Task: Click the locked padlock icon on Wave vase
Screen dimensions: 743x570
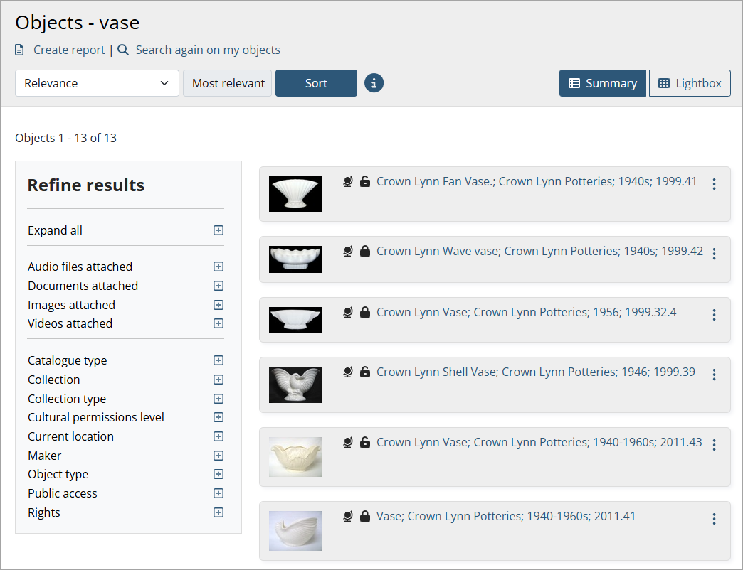Action: [x=365, y=252]
